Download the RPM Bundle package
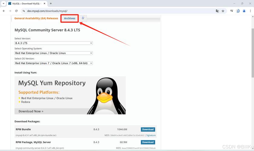This screenshot has width=254, height=151. point(148,129)
